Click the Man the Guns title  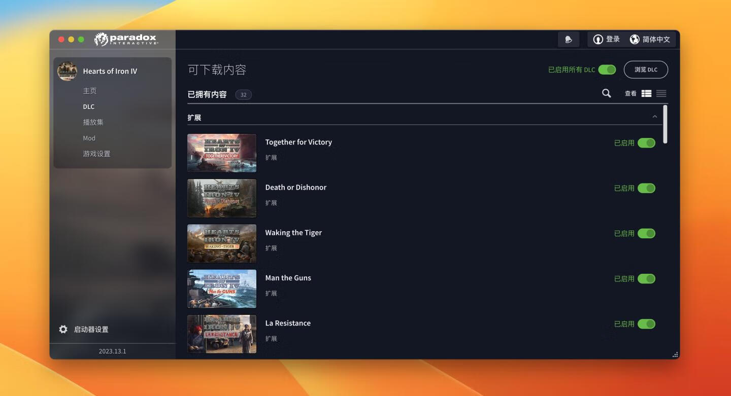[288, 278]
